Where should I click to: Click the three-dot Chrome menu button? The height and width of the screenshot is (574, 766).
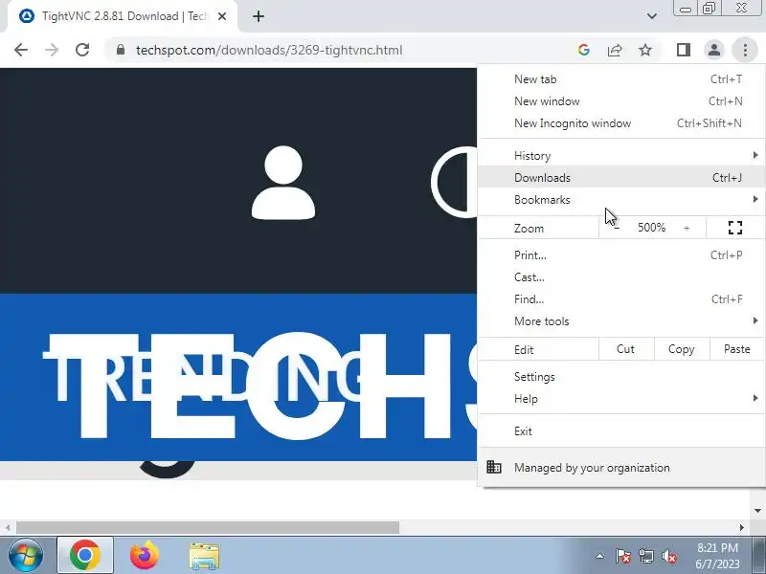[x=745, y=50]
